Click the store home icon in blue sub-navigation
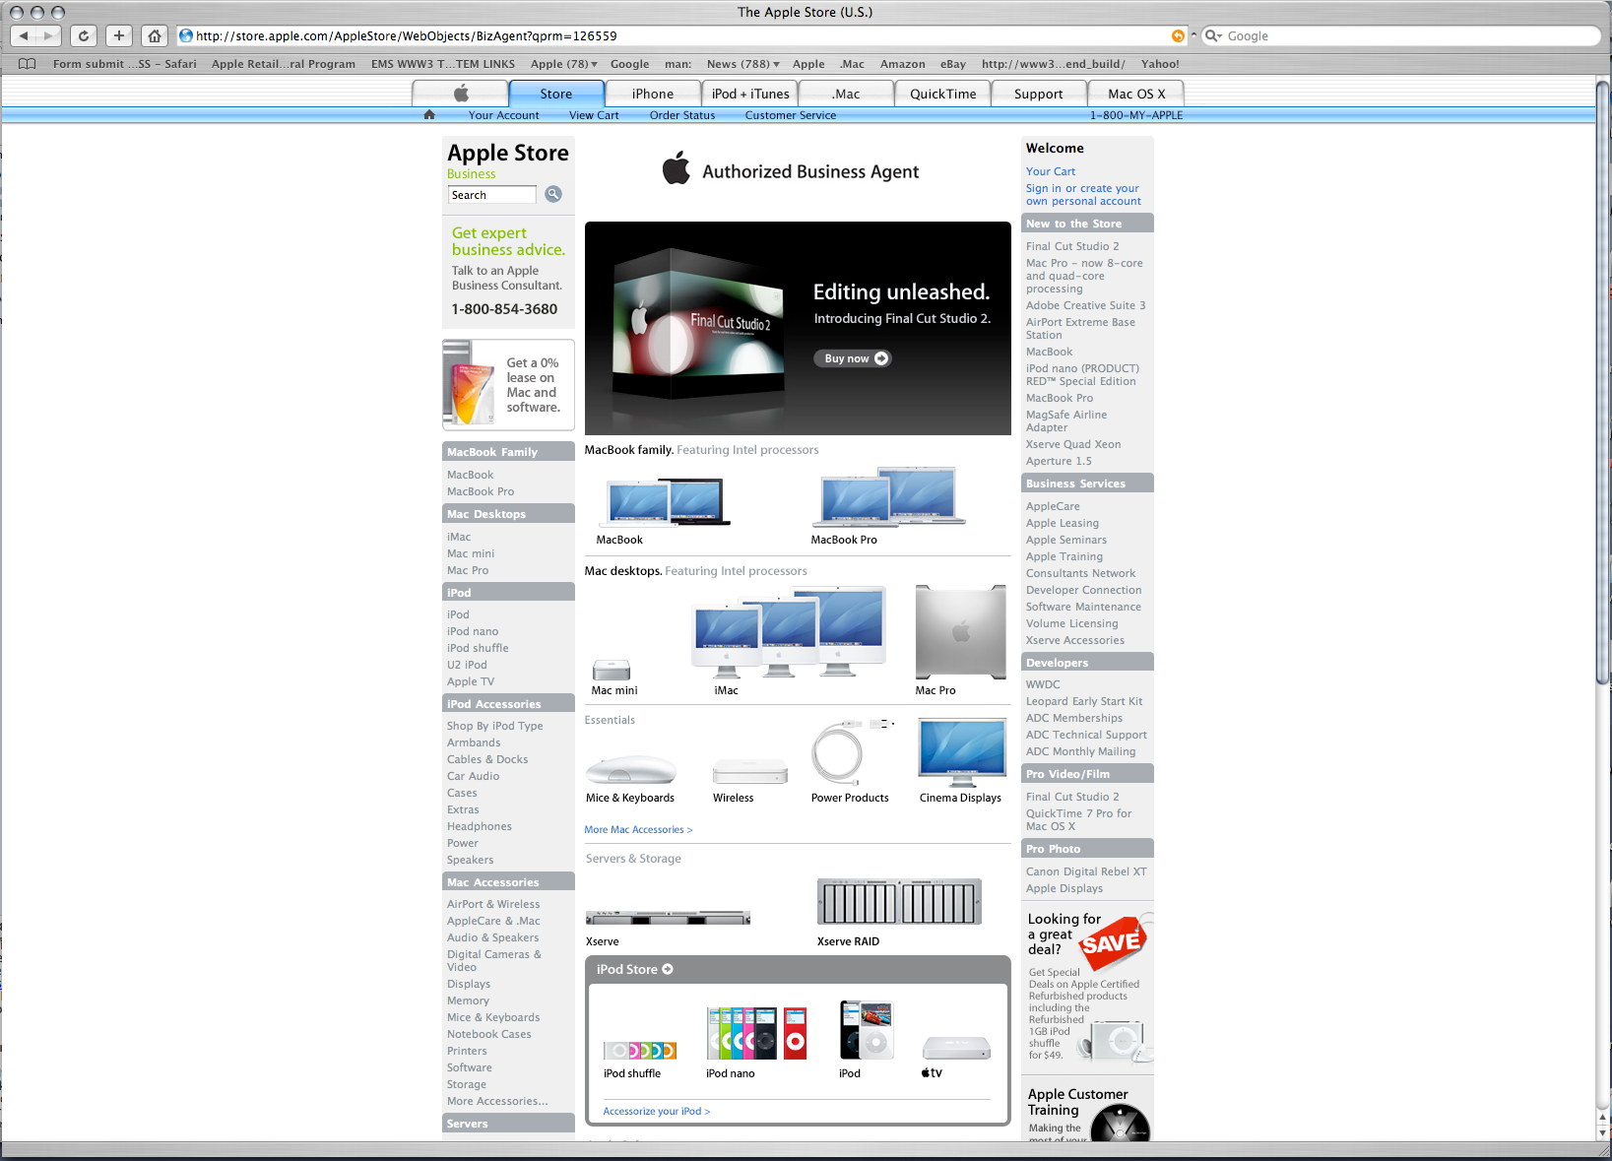1612x1161 pixels. click(429, 115)
